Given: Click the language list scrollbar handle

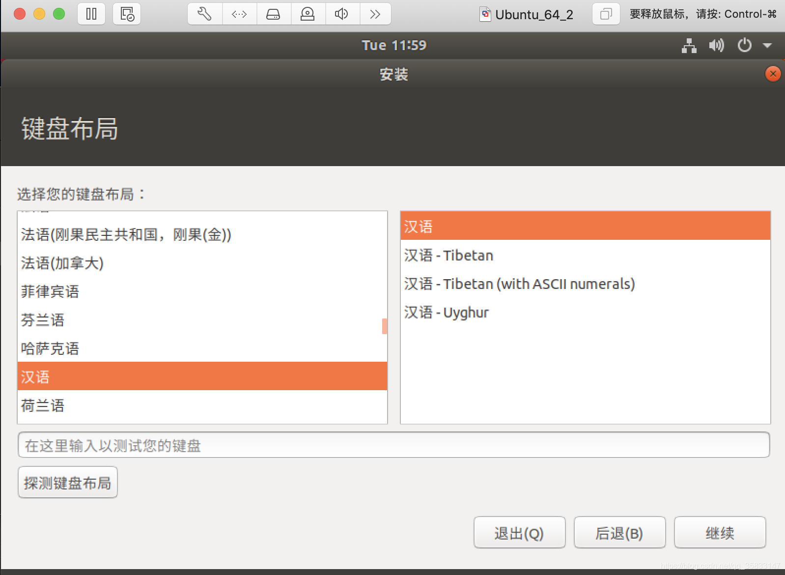Looking at the screenshot, I should pos(385,326).
